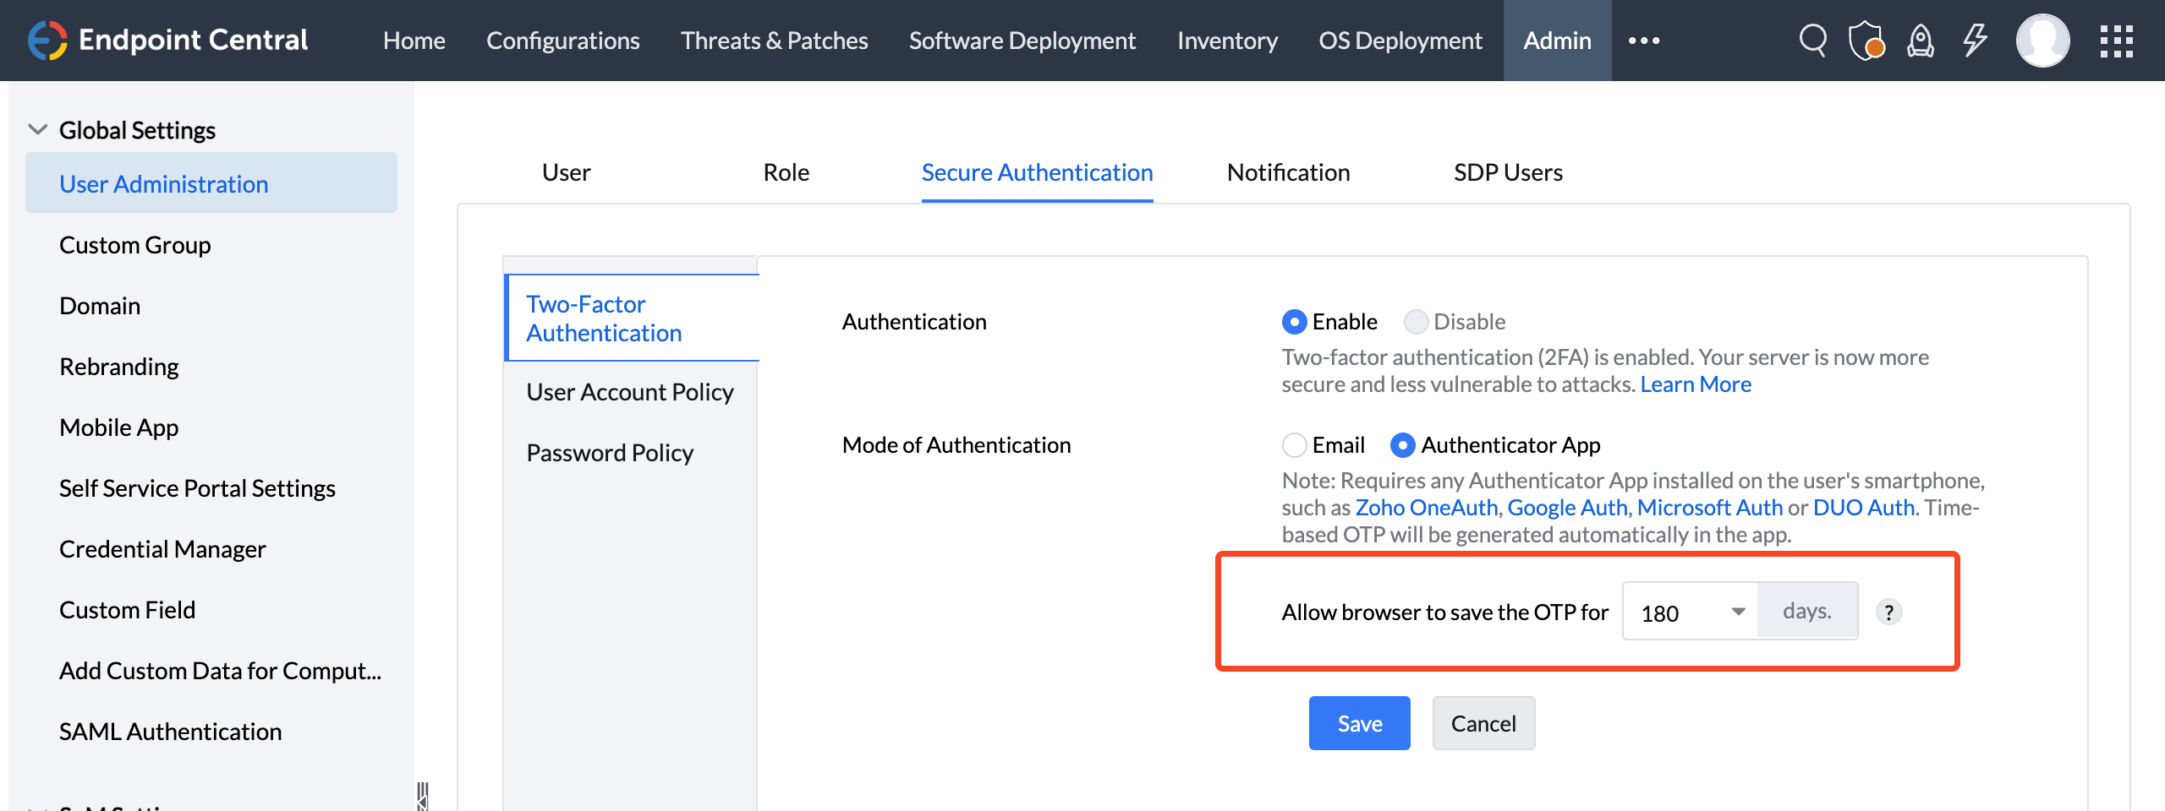Choose Authenticator App mode radio button

[x=1402, y=445]
